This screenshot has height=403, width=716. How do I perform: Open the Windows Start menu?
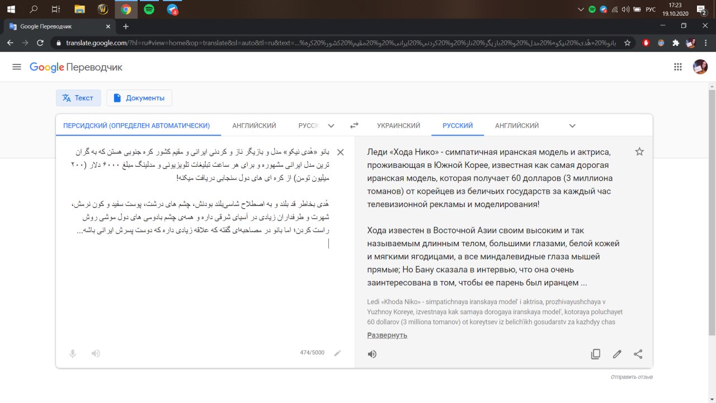11,9
